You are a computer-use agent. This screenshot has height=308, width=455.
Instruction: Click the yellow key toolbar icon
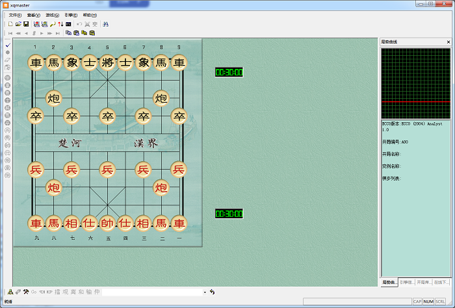(x=53, y=24)
